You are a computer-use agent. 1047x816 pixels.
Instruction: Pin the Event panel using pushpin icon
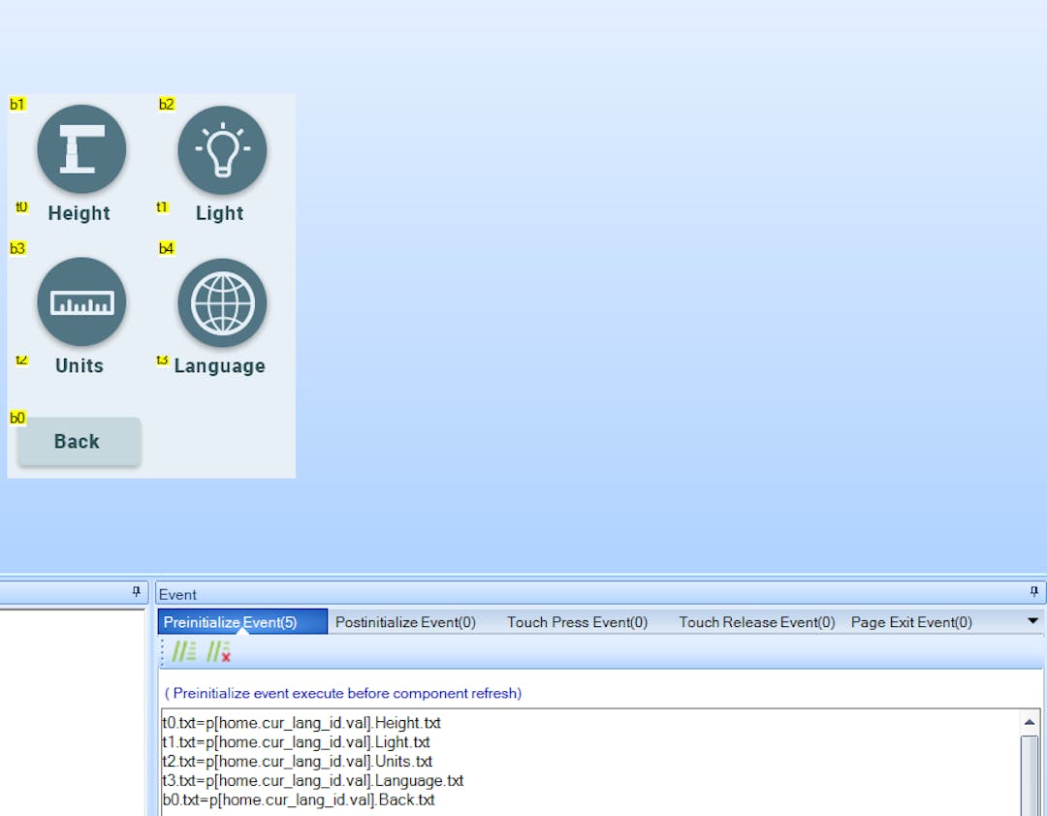click(1033, 591)
